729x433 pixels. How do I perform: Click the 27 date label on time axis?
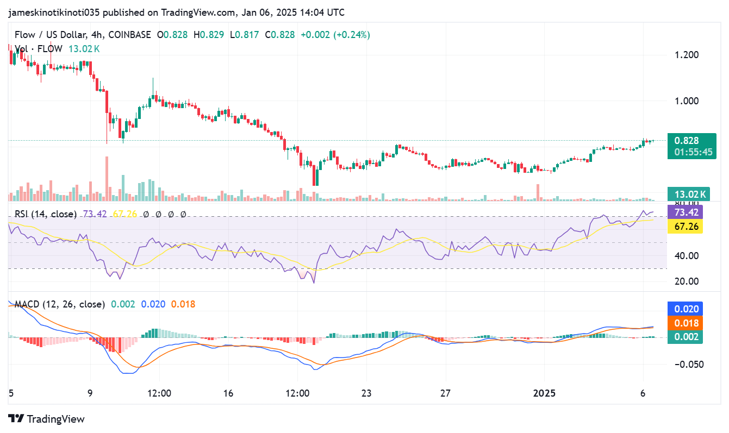(x=446, y=393)
